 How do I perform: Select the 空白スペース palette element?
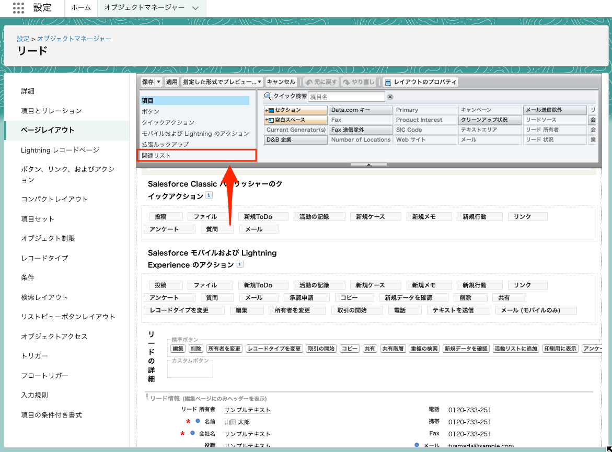pyautogui.click(x=295, y=120)
